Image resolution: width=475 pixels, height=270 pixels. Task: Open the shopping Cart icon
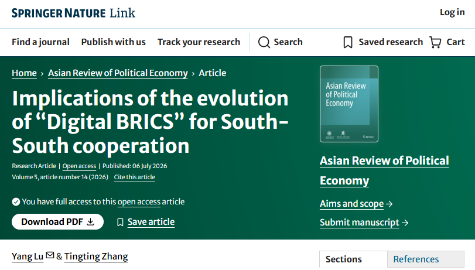click(435, 42)
